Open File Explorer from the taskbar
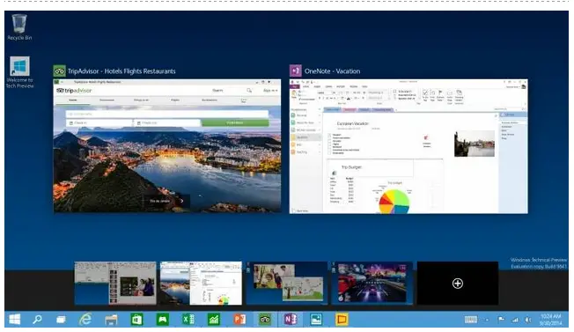The image size is (574, 332). pyautogui.click(x=111, y=320)
